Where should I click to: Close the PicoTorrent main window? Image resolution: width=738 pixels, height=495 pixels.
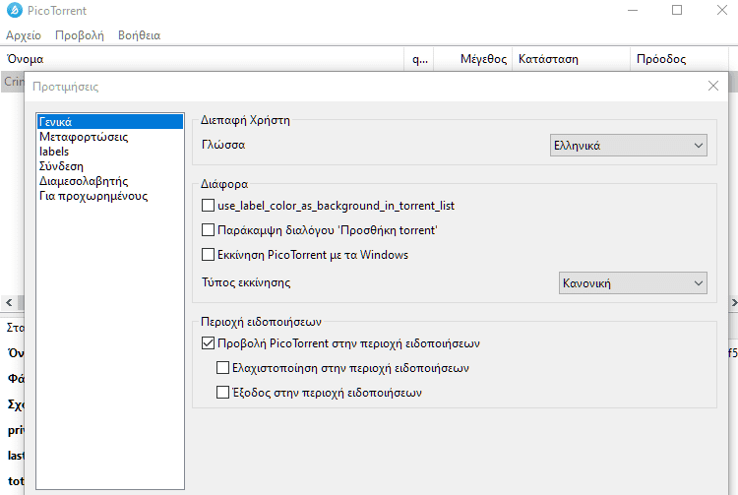(x=721, y=11)
